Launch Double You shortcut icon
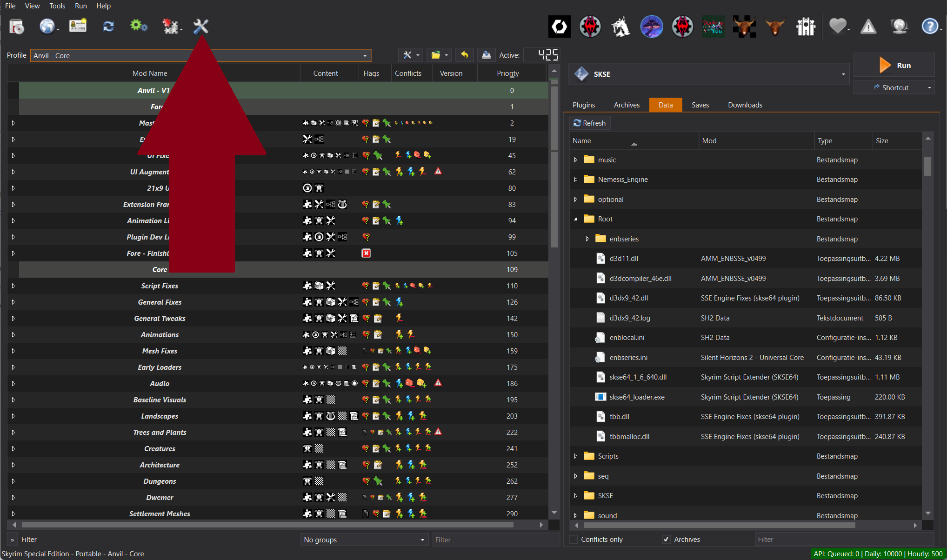Screen dimensions: 947x560 click(x=713, y=27)
